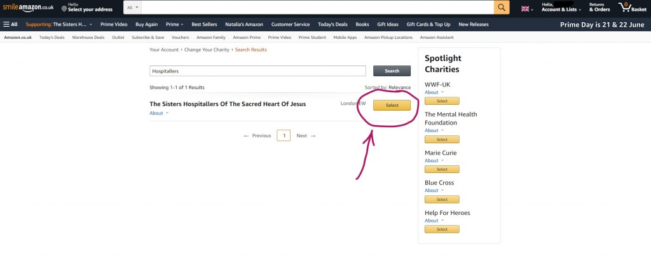Open the hamburger All menu
Viewport: 651px width, 260px height.
tap(10, 24)
